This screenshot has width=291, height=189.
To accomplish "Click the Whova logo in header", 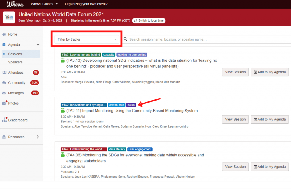I will tap(15, 4).
